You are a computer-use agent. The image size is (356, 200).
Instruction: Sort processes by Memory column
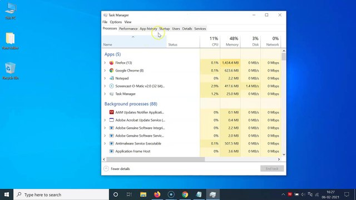(x=230, y=42)
